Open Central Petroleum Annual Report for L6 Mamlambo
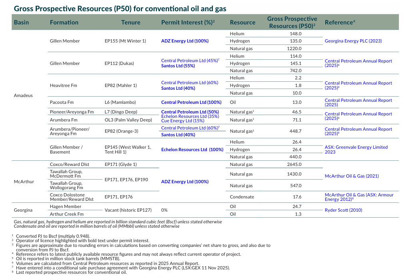 pos(358,102)
